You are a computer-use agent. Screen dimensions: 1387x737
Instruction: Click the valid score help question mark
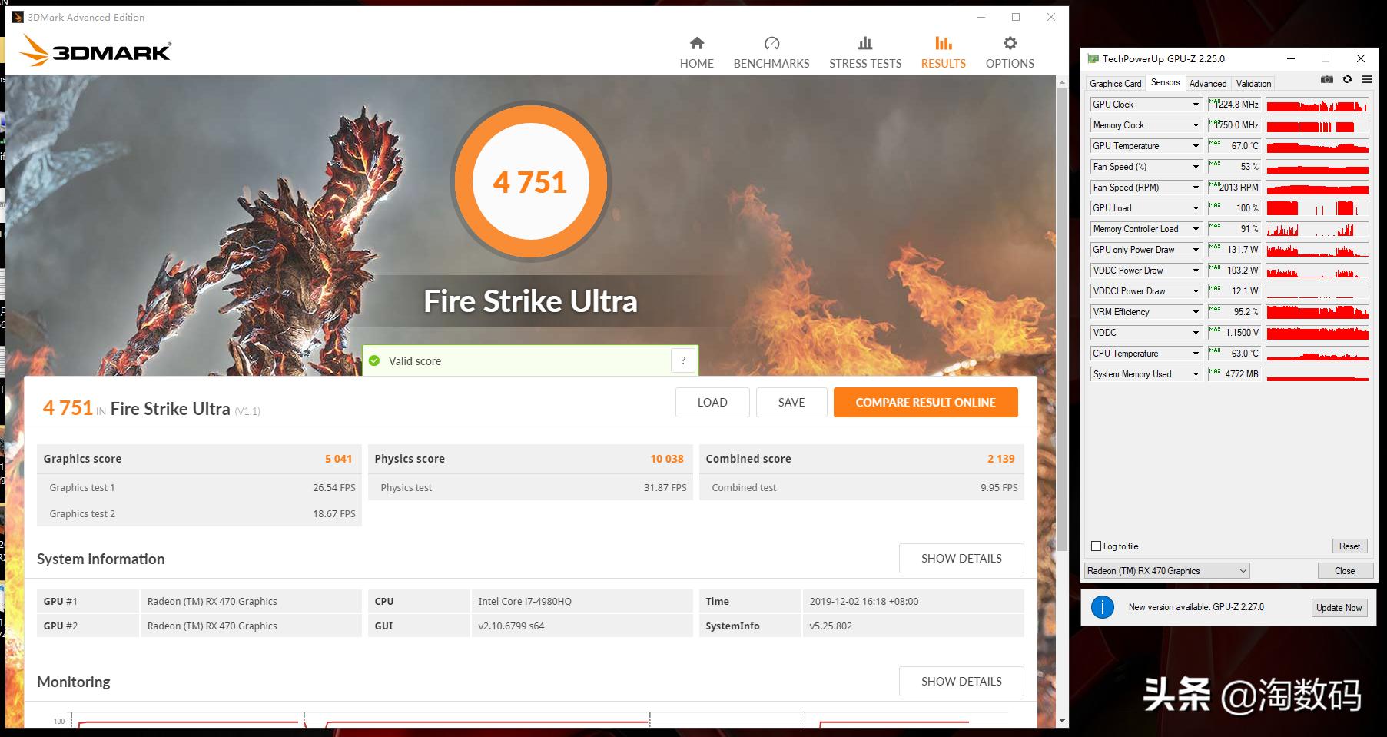(683, 360)
